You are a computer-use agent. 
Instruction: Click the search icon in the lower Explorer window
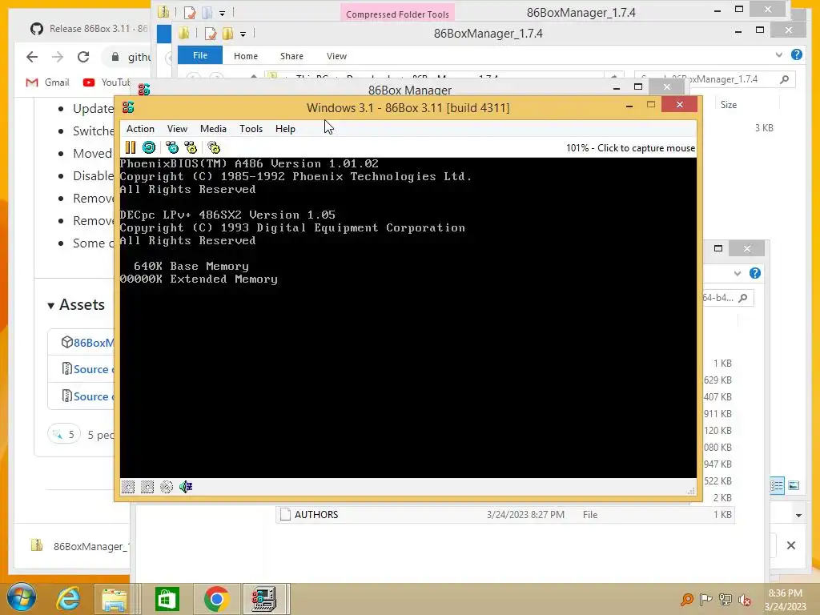[x=743, y=298]
